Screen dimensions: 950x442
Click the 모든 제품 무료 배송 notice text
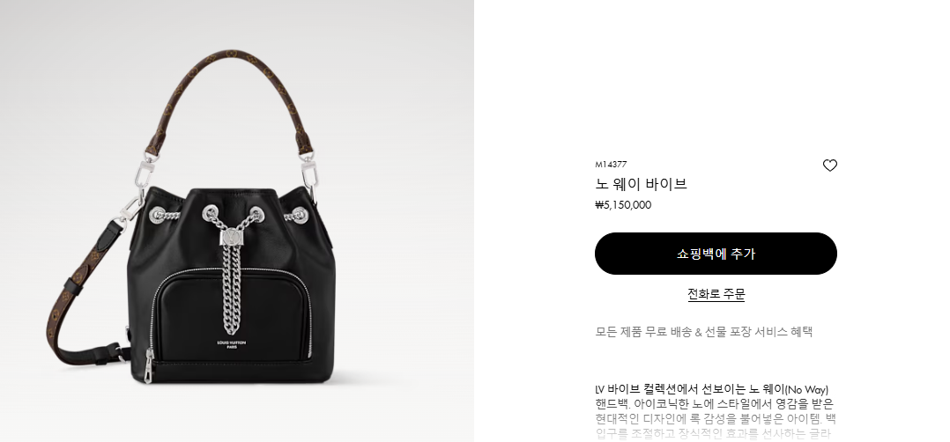point(703,332)
